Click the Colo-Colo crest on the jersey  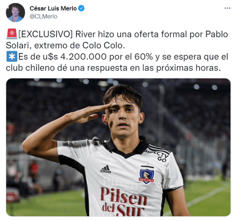[147, 175]
